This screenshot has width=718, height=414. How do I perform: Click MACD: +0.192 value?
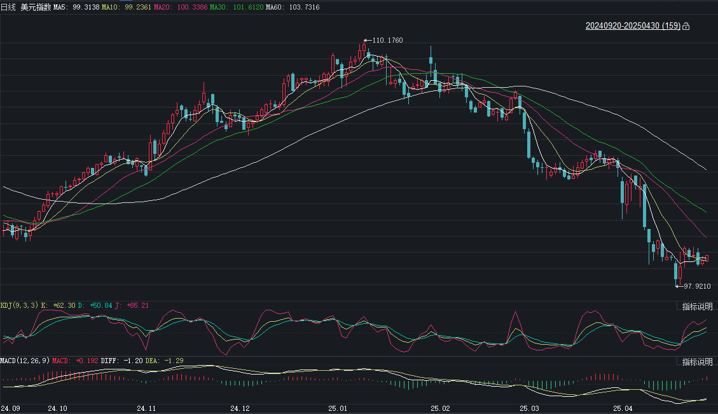tap(75, 361)
